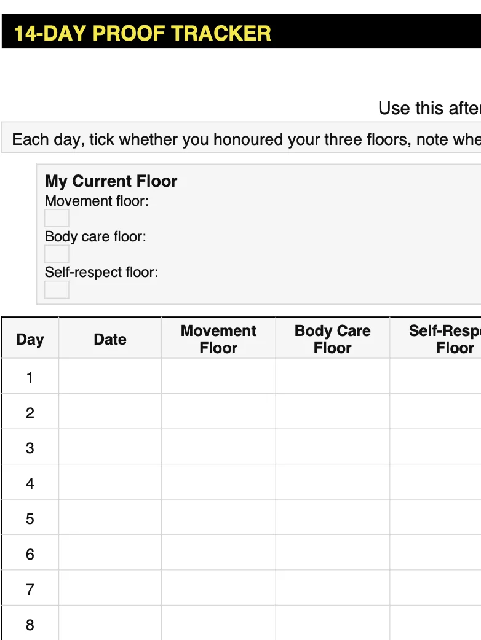The height and width of the screenshot is (640, 481).
Task: Click the Date column header
Action: click(x=110, y=338)
